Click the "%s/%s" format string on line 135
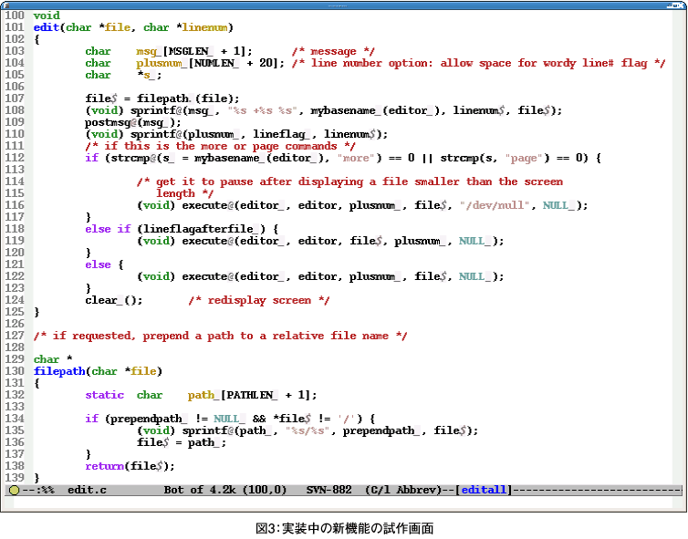This screenshot has width=688, height=539. tap(308, 430)
